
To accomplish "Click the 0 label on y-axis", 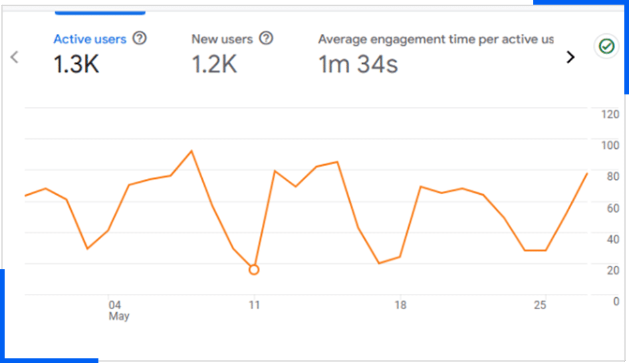I will [x=616, y=301].
